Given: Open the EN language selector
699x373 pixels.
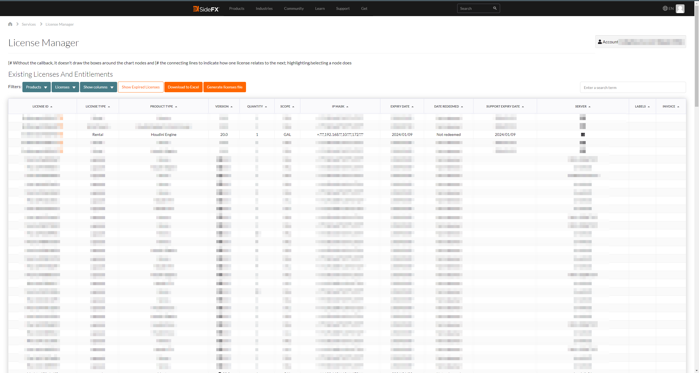Looking at the screenshot, I should (668, 8).
